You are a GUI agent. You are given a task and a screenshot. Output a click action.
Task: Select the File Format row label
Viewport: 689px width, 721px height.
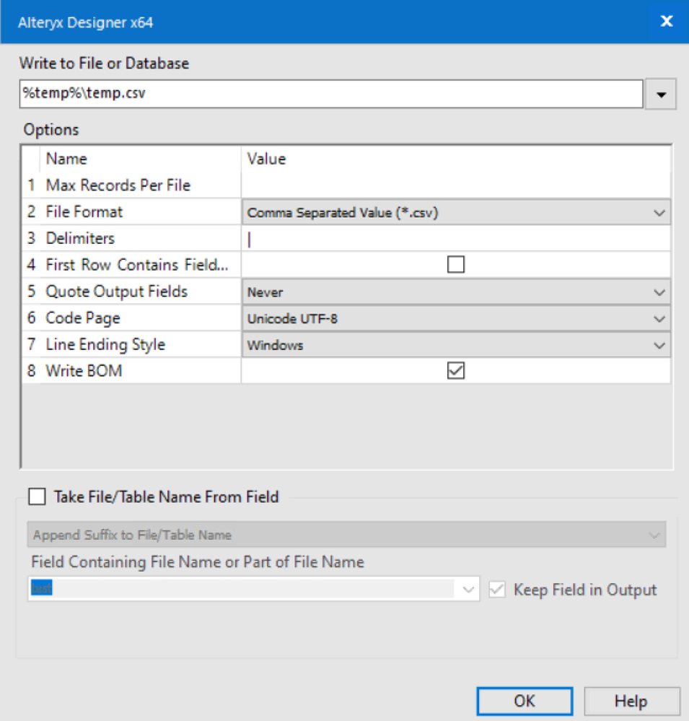click(x=84, y=212)
